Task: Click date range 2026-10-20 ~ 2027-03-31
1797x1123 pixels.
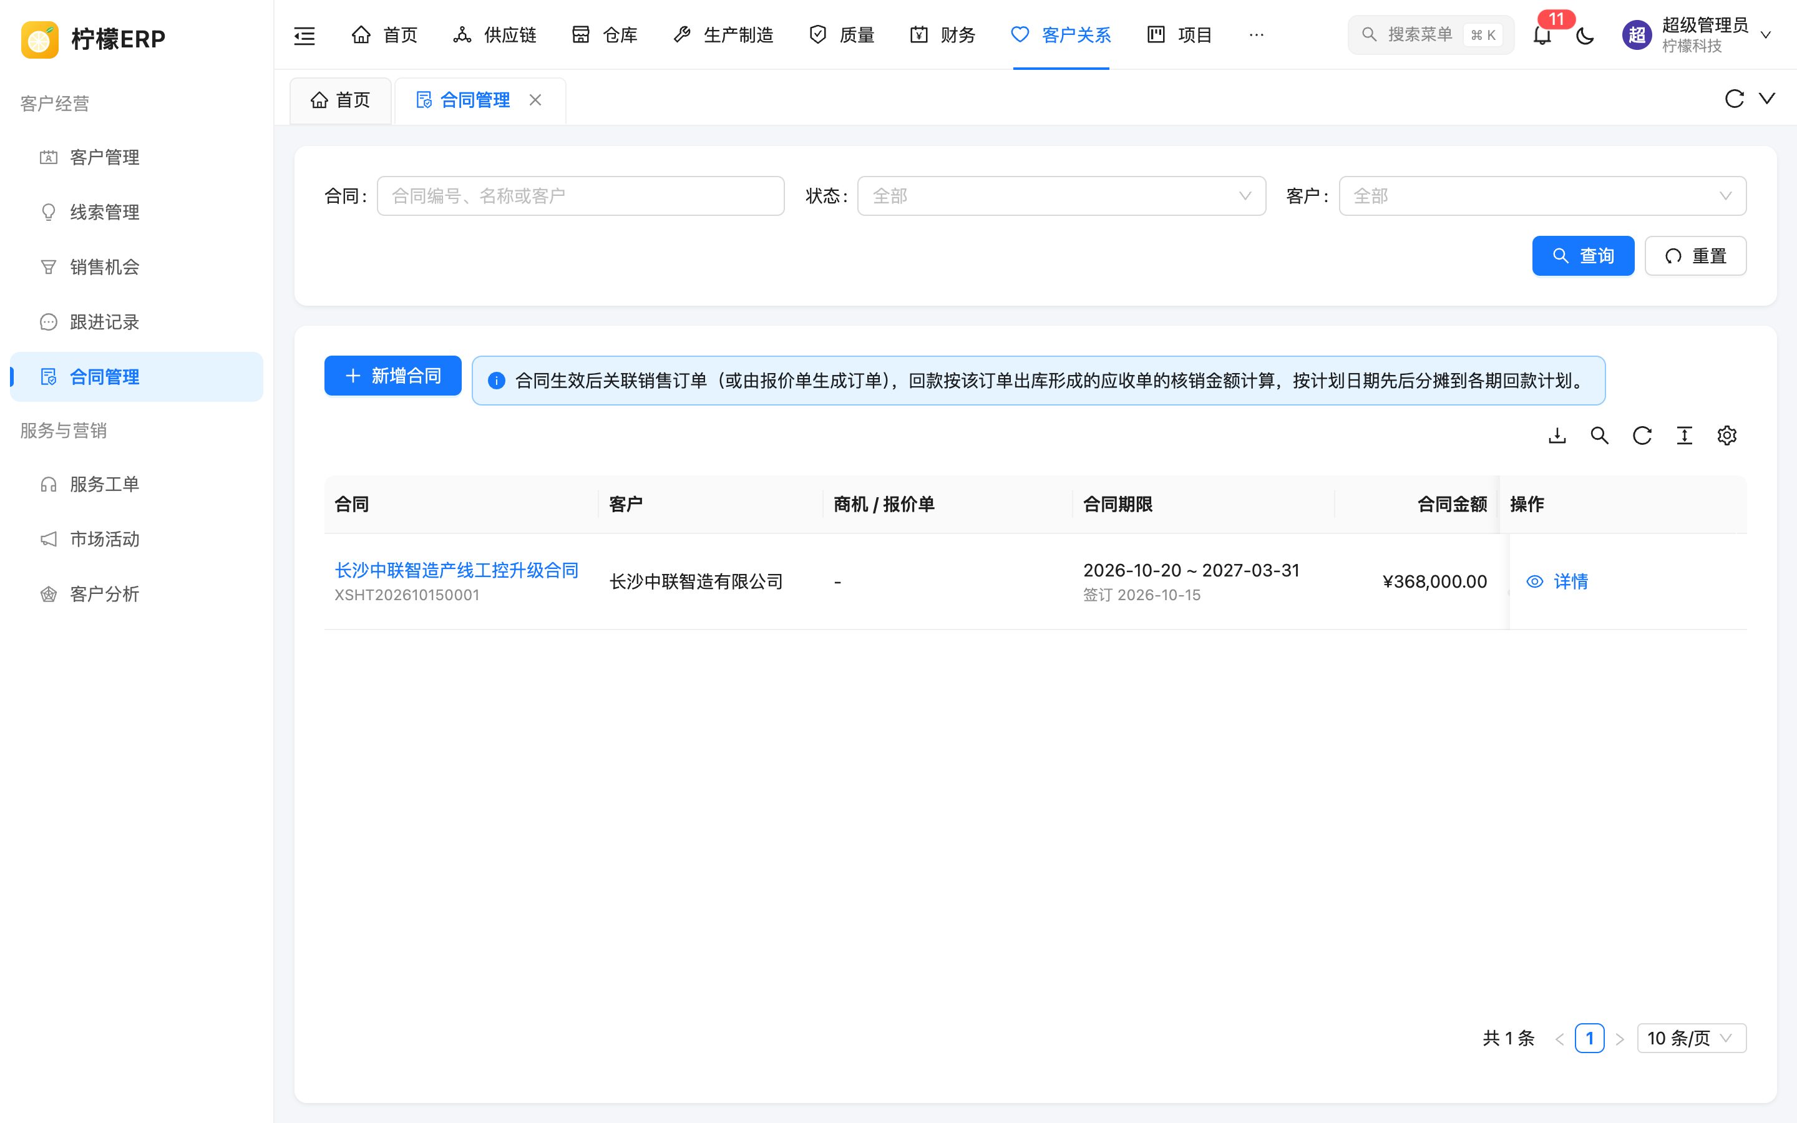Action: click(x=1191, y=570)
